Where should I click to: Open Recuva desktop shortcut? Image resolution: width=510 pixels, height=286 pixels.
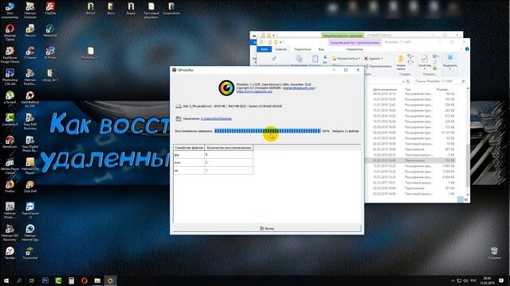click(x=30, y=31)
